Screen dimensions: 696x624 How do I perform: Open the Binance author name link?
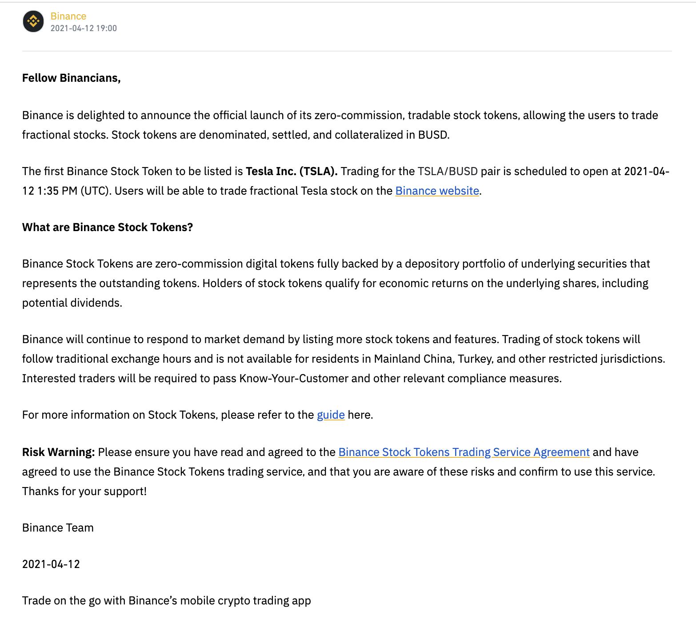pos(68,16)
